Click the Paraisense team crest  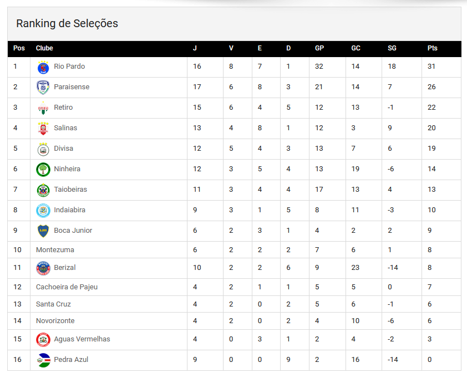pyautogui.click(x=43, y=88)
